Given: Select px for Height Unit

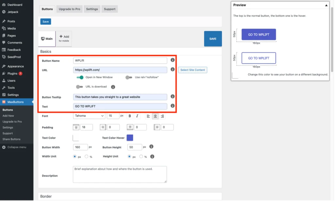Looking at the screenshot, I should pyautogui.click(x=129, y=157).
